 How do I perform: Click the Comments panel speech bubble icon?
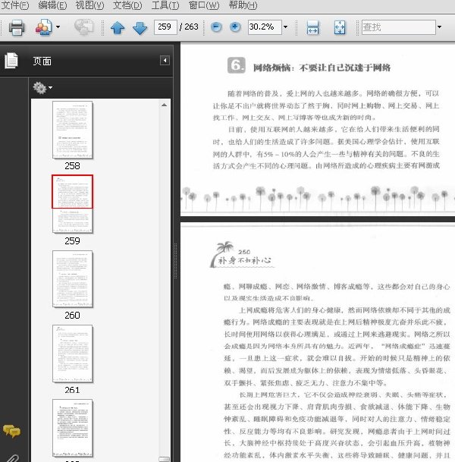click(x=11, y=432)
